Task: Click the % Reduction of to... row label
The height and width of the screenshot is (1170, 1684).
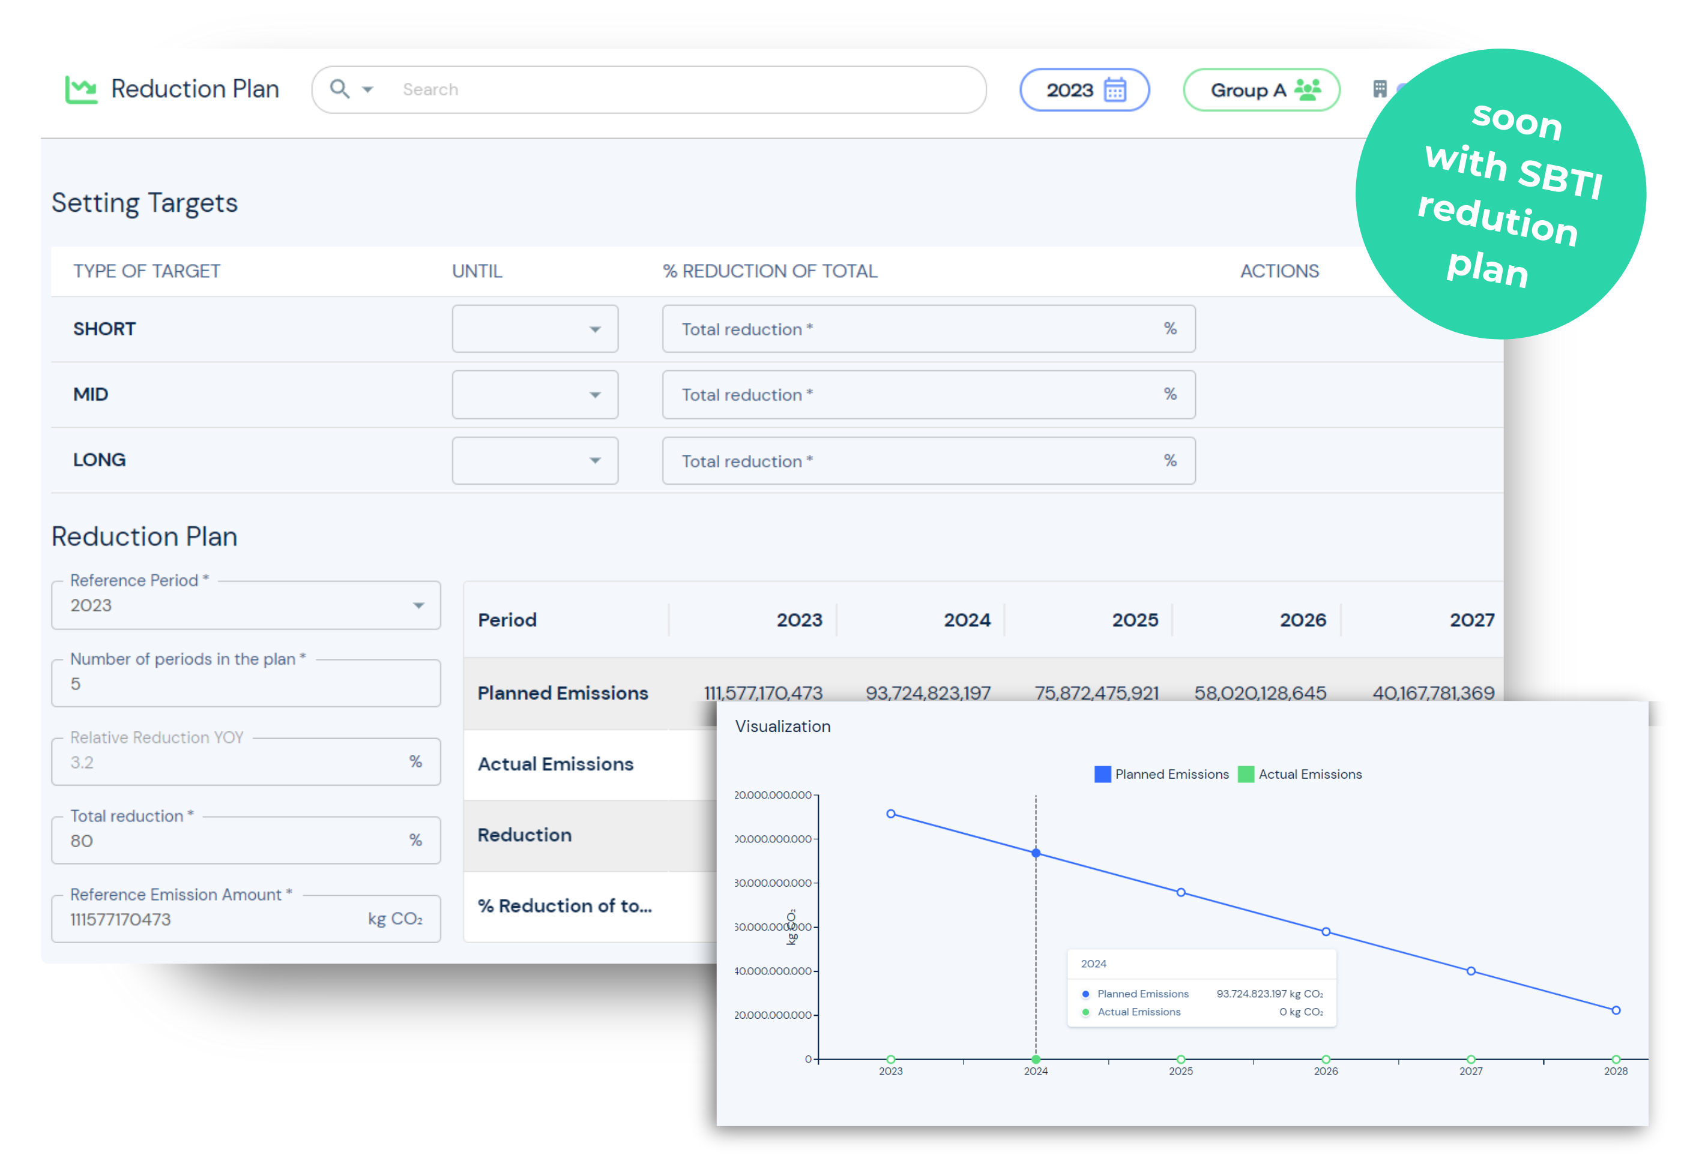Action: (565, 906)
